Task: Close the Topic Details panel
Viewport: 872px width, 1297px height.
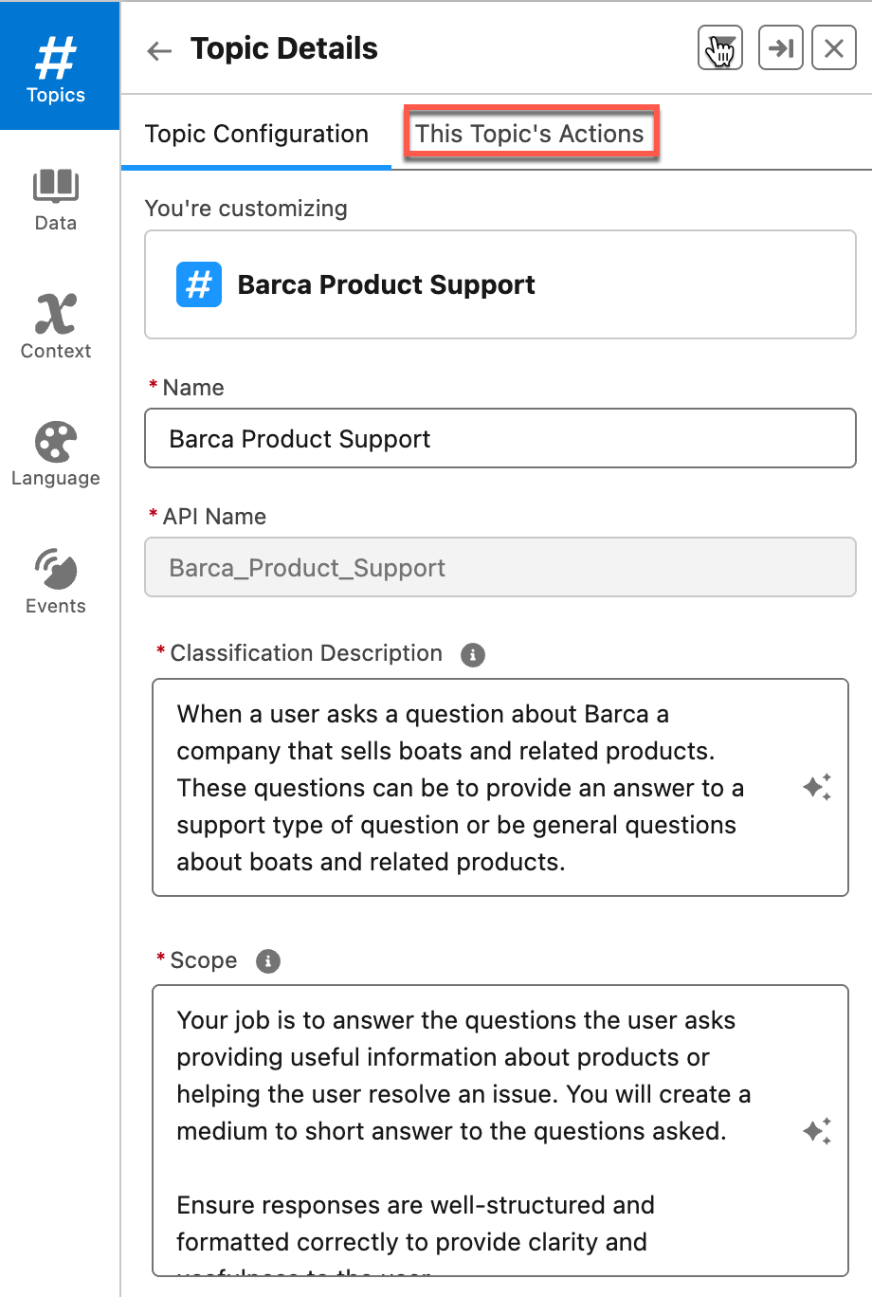Action: pos(834,48)
